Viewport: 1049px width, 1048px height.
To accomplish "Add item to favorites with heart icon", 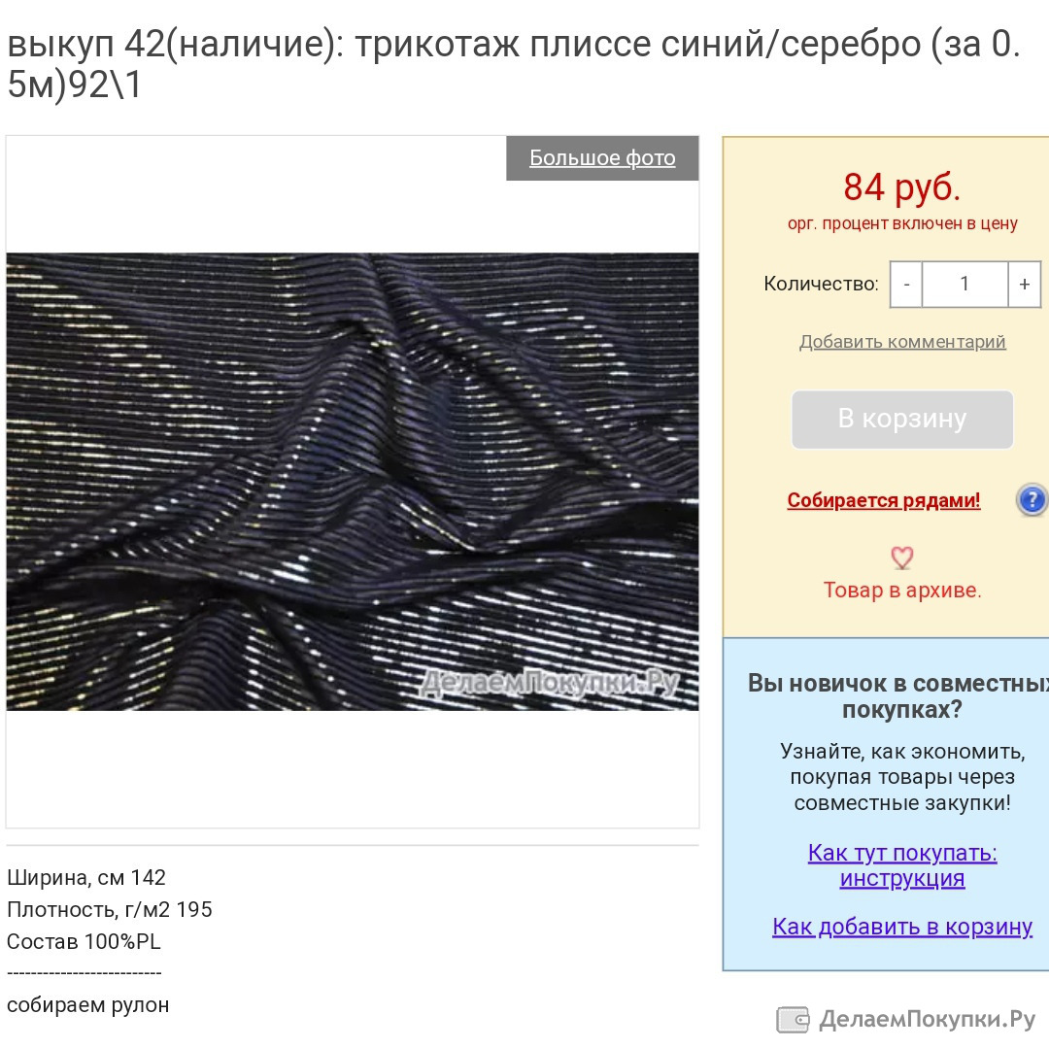I will click(901, 558).
